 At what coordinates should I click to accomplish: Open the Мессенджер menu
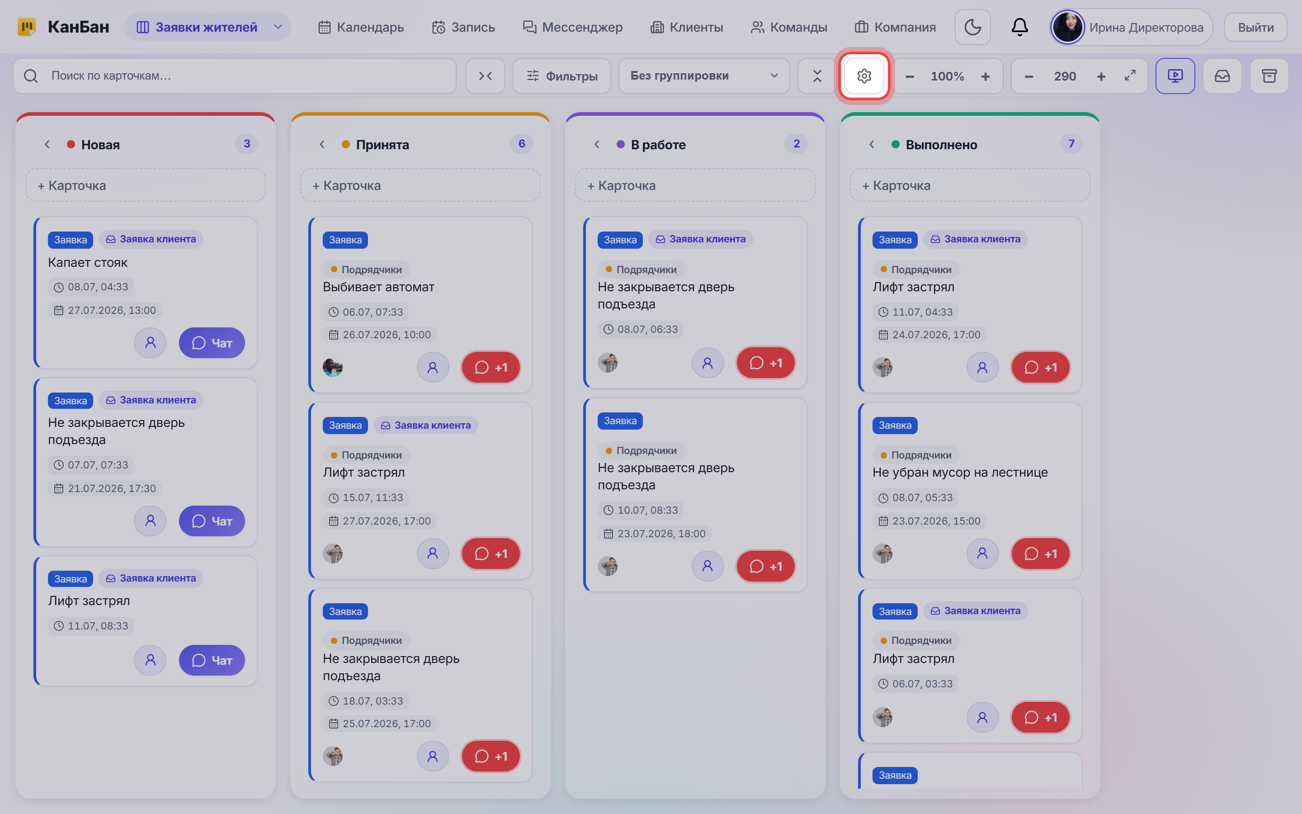(572, 27)
